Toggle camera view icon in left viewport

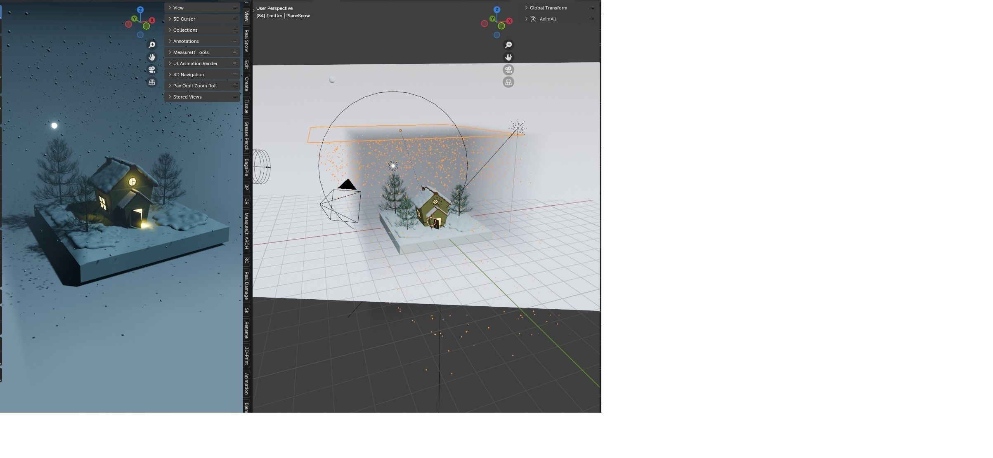tap(152, 70)
